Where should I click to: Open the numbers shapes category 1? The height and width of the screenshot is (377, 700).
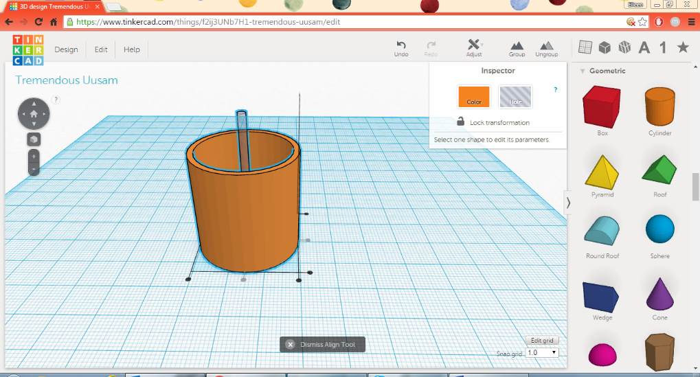pyautogui.click(x=663, y=47)
